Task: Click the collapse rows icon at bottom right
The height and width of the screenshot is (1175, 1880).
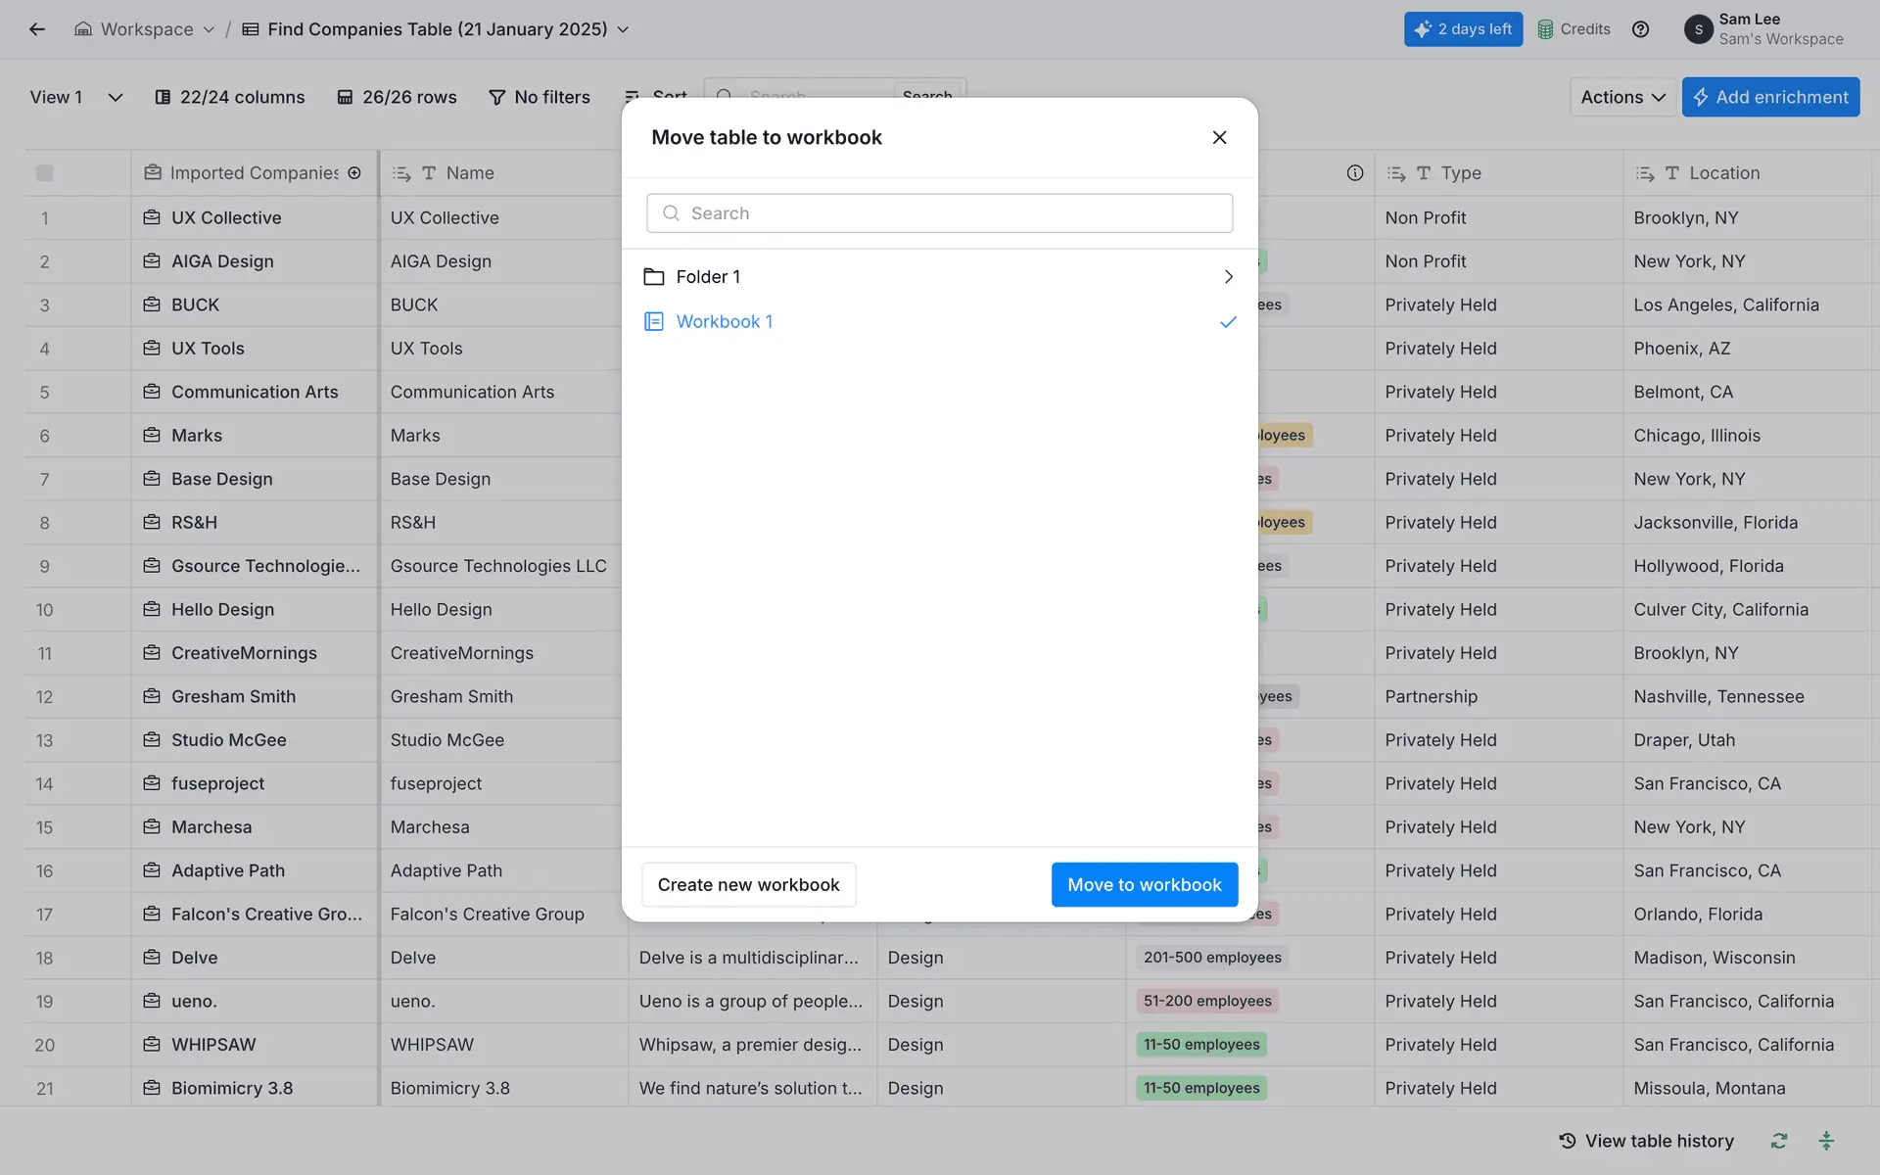Action: pos(1826,1141)
